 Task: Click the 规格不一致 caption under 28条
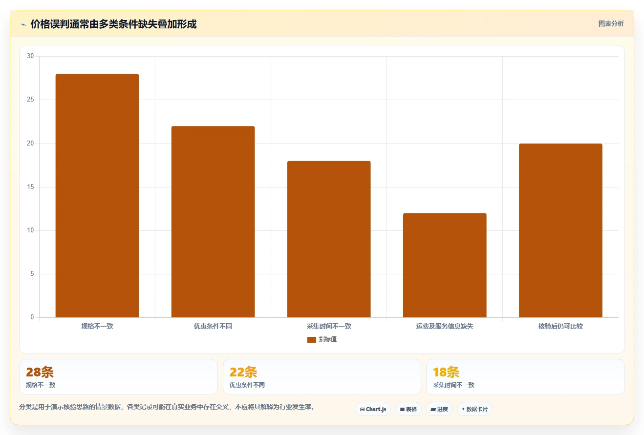pyautogui.click(x=41, y=385)
